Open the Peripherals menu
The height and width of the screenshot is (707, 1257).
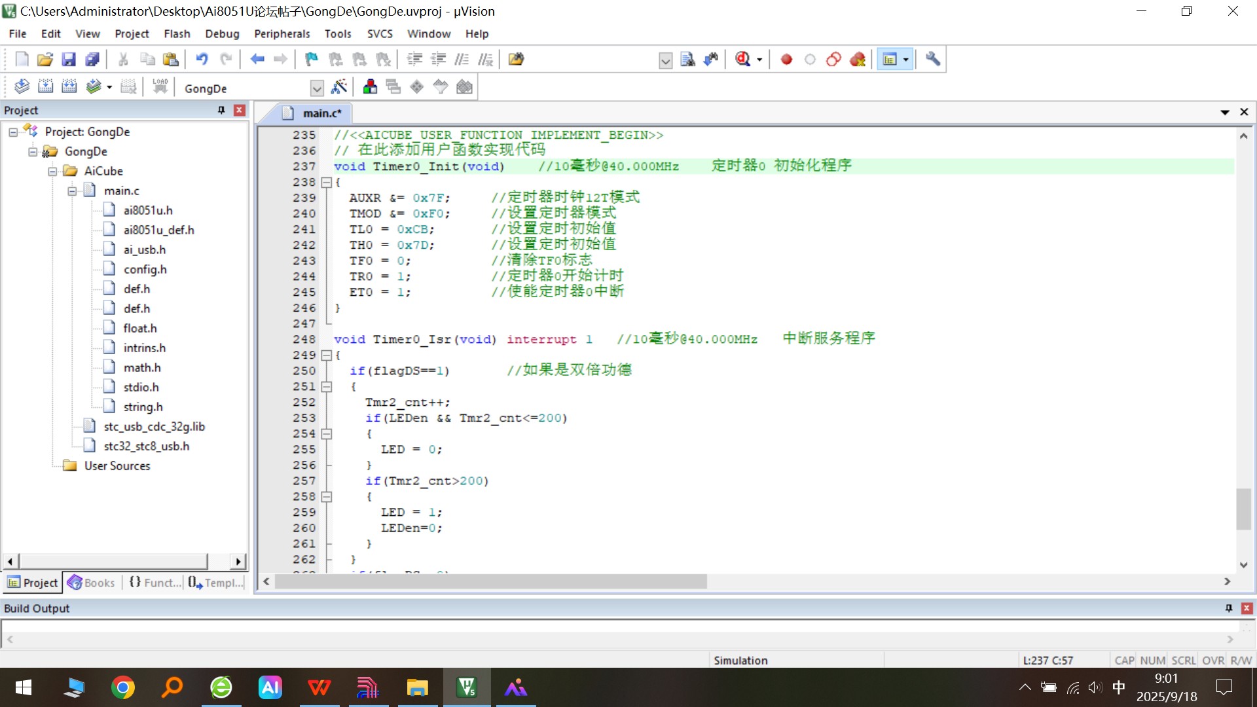[282, 34]
